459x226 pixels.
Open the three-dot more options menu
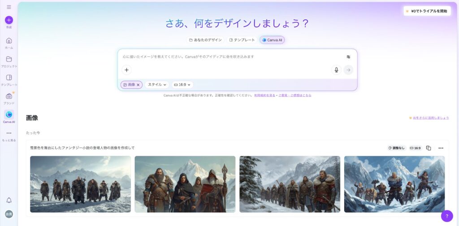coord(441,148)
